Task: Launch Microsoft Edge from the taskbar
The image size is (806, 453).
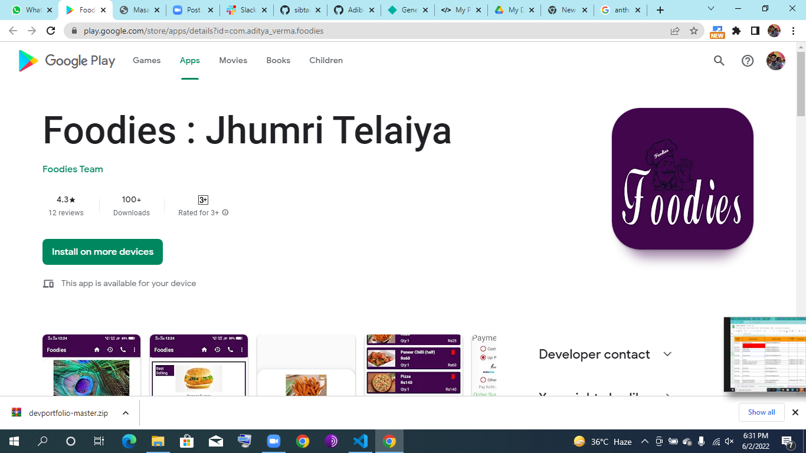Action: coord(129,441)
